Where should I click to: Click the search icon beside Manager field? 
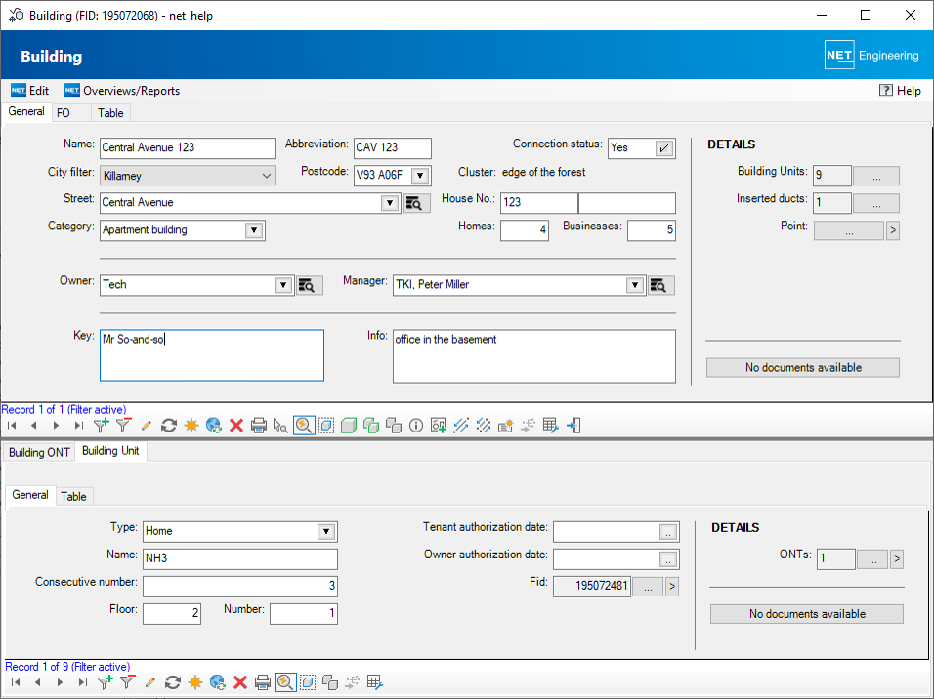(x=660, y=285)
